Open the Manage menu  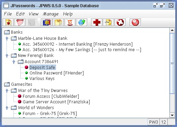tap(51, 14)
